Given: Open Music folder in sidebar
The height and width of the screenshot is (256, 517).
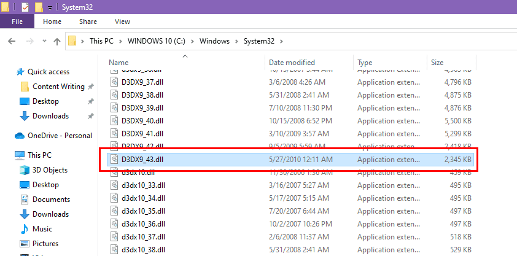Looking at the screenshot, I should click(42, 228).
